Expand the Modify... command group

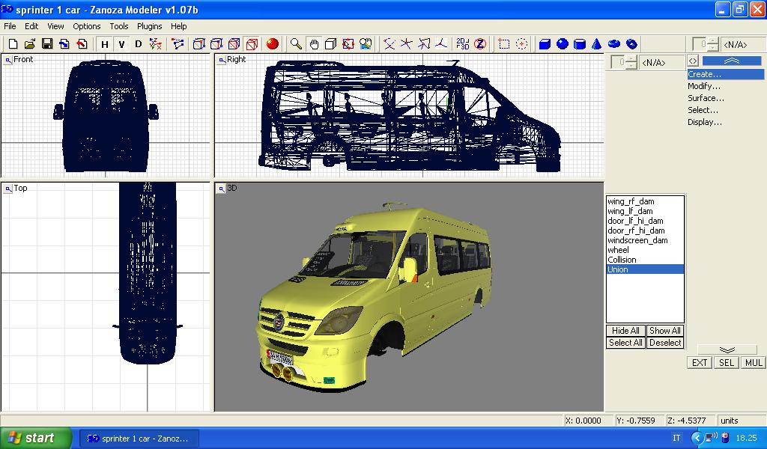click(704, 86)
